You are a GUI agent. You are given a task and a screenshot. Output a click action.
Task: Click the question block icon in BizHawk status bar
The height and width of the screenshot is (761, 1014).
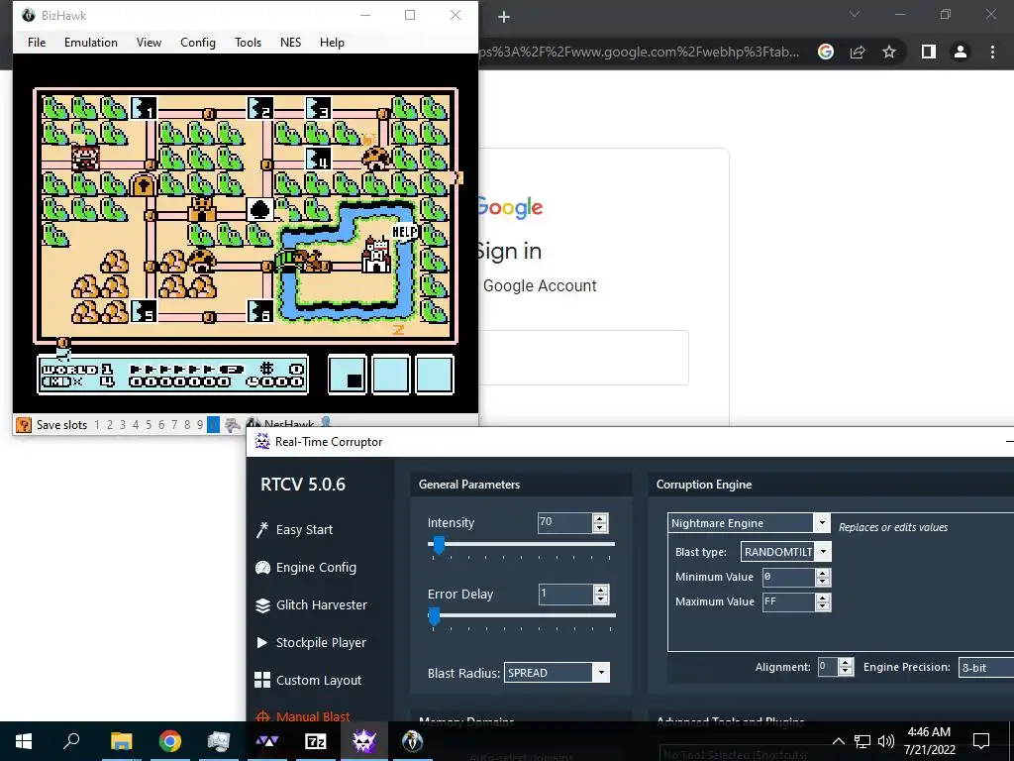24,424
